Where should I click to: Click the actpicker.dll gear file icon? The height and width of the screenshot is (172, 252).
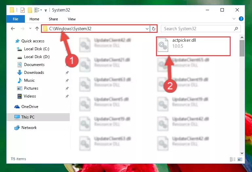(163, 45)
